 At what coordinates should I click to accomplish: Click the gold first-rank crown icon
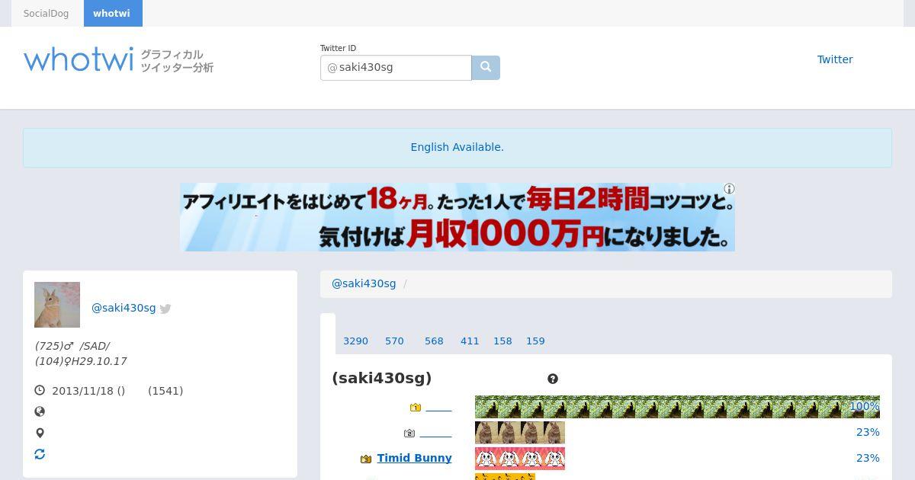click(416, 408)
